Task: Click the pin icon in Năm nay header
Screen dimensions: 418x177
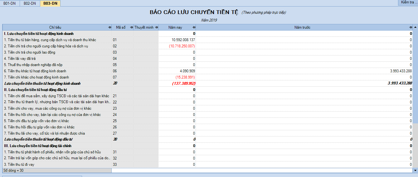Action: [x=194, y=27]
